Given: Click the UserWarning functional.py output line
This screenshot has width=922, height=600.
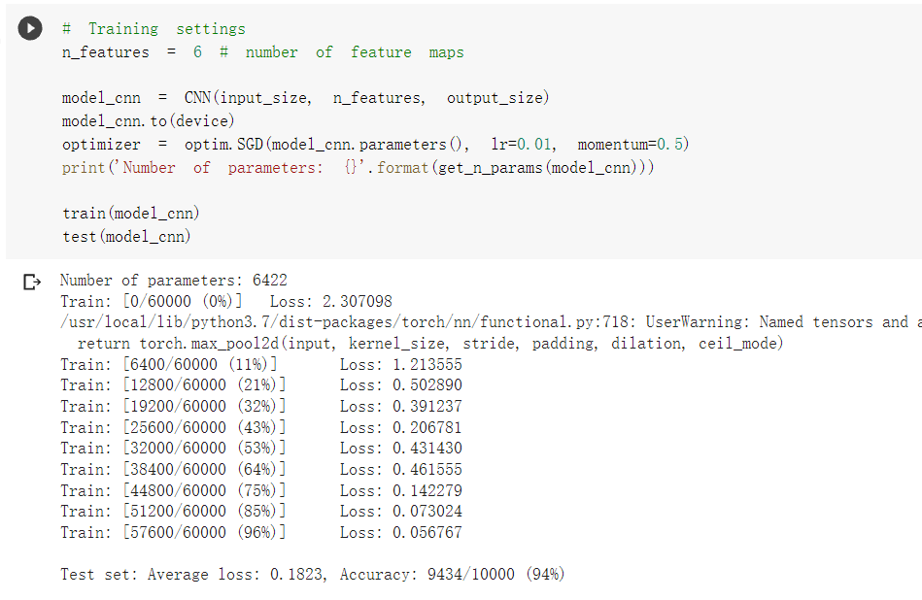Looking at the screenshot, I should (486, 322).
